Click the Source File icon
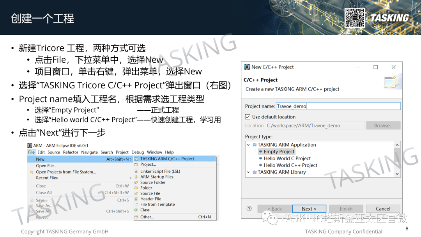 (136, 193)
